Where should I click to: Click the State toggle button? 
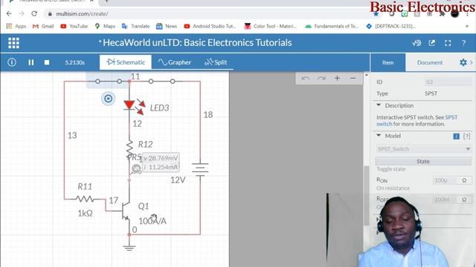[x=423, y=162]
